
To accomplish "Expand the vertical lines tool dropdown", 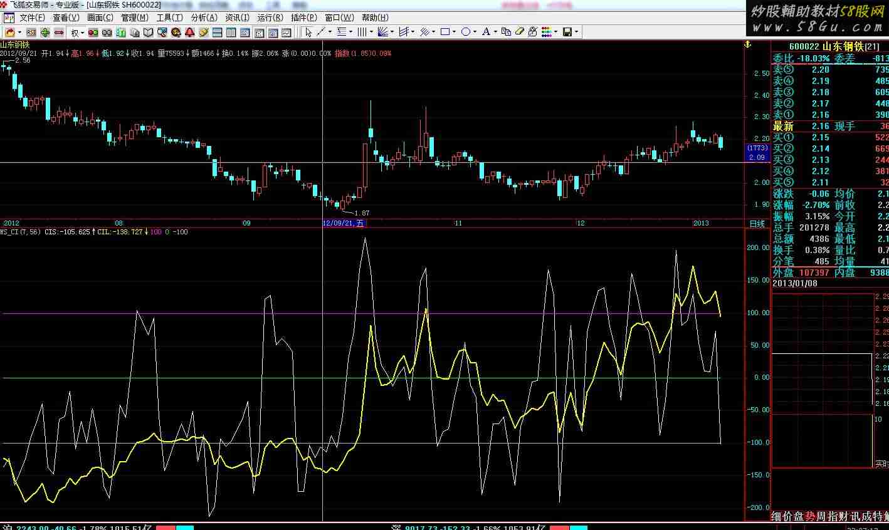I will click(x=371, y=32).
